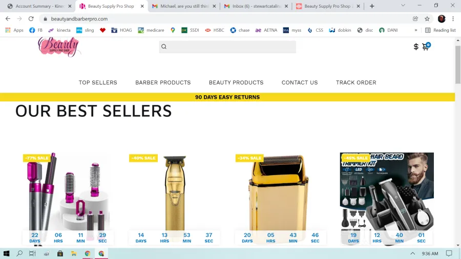Image resolution: width=461 pixels, height=259 pixels.
Task: Open the BARBER PRODUCTS menu
Action: [163, 82]
